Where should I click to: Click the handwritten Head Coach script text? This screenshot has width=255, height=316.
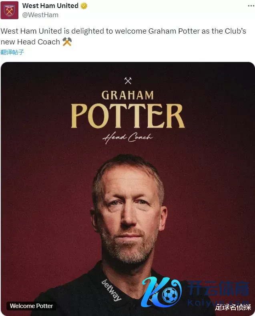(127, 138)
